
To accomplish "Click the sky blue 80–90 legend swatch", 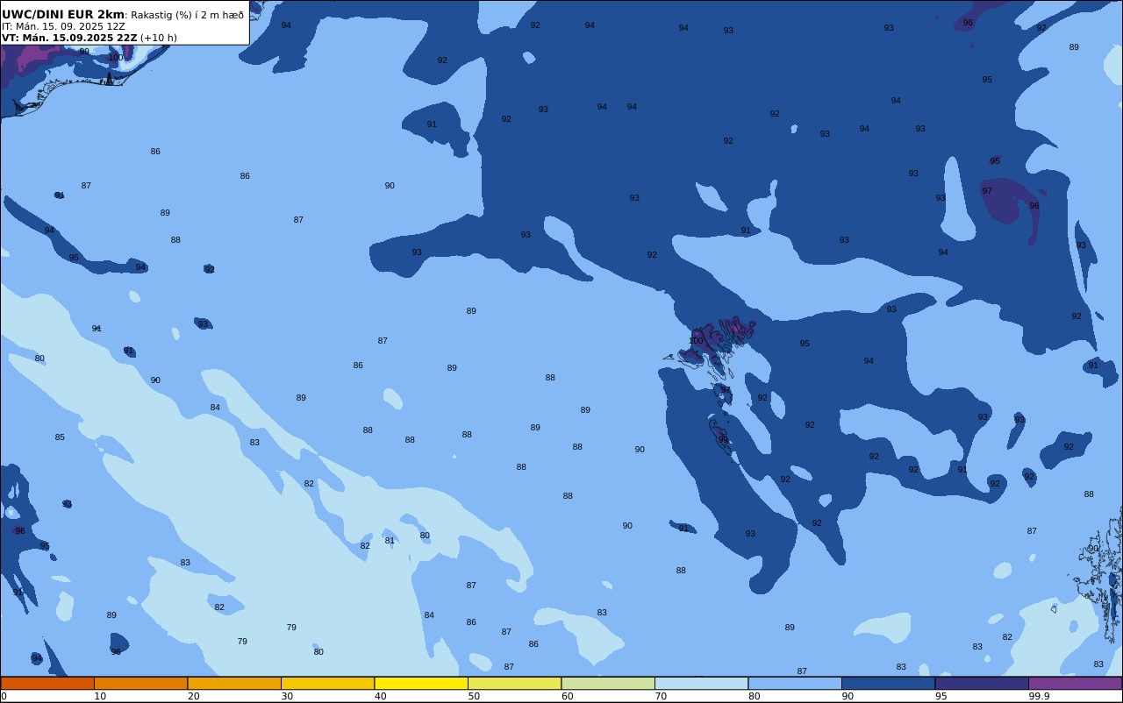I will coord(795,683).
